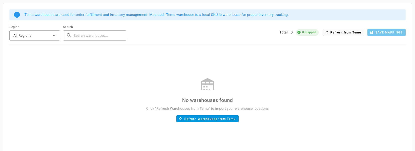
Task: Click the 0 mapped status chip
Action: [x=307, y=32]
